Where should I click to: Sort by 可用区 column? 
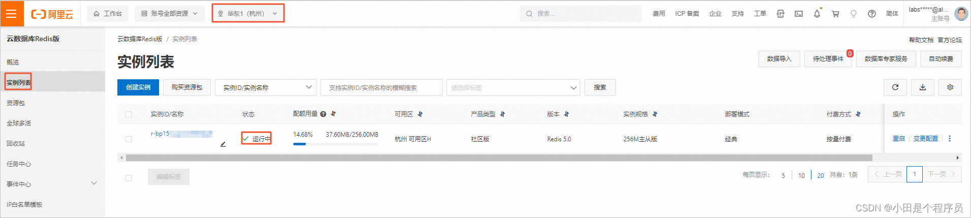pyautogui.click(x=420, y=114)
